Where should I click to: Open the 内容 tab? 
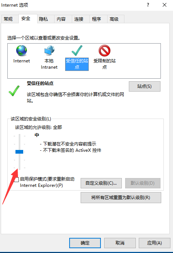coord(61,19)
